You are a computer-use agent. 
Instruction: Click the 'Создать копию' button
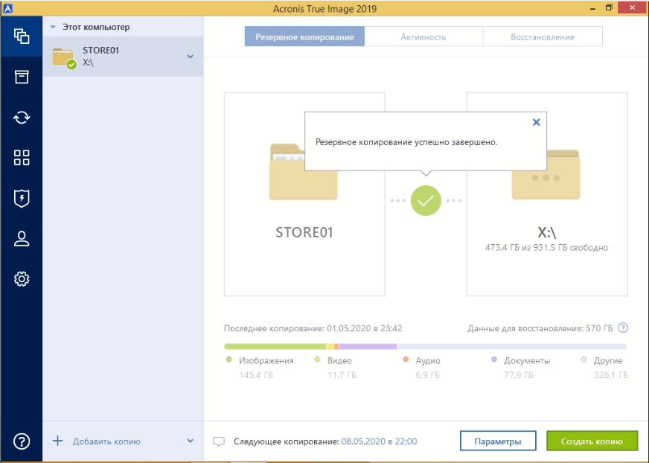coord(592,441)
